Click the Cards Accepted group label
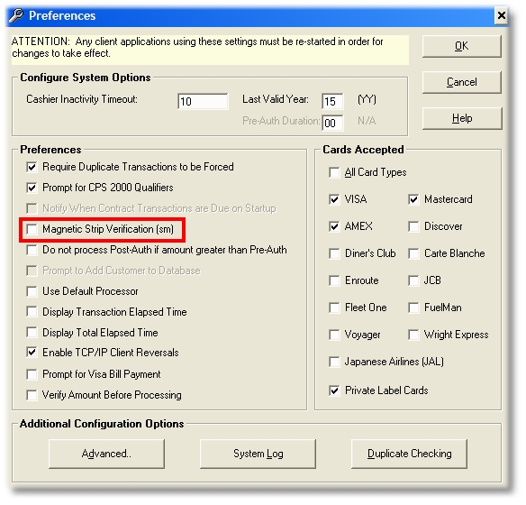526x505 pixels. point(363,150)
